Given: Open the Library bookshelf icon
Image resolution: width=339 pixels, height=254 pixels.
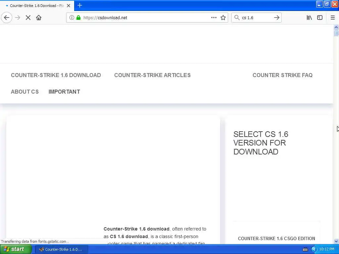Looking at the screenshot, I should (309, 18).
